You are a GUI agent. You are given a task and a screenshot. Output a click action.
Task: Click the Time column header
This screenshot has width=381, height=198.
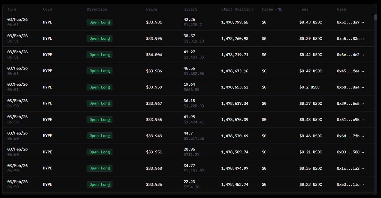coord(12,10)
